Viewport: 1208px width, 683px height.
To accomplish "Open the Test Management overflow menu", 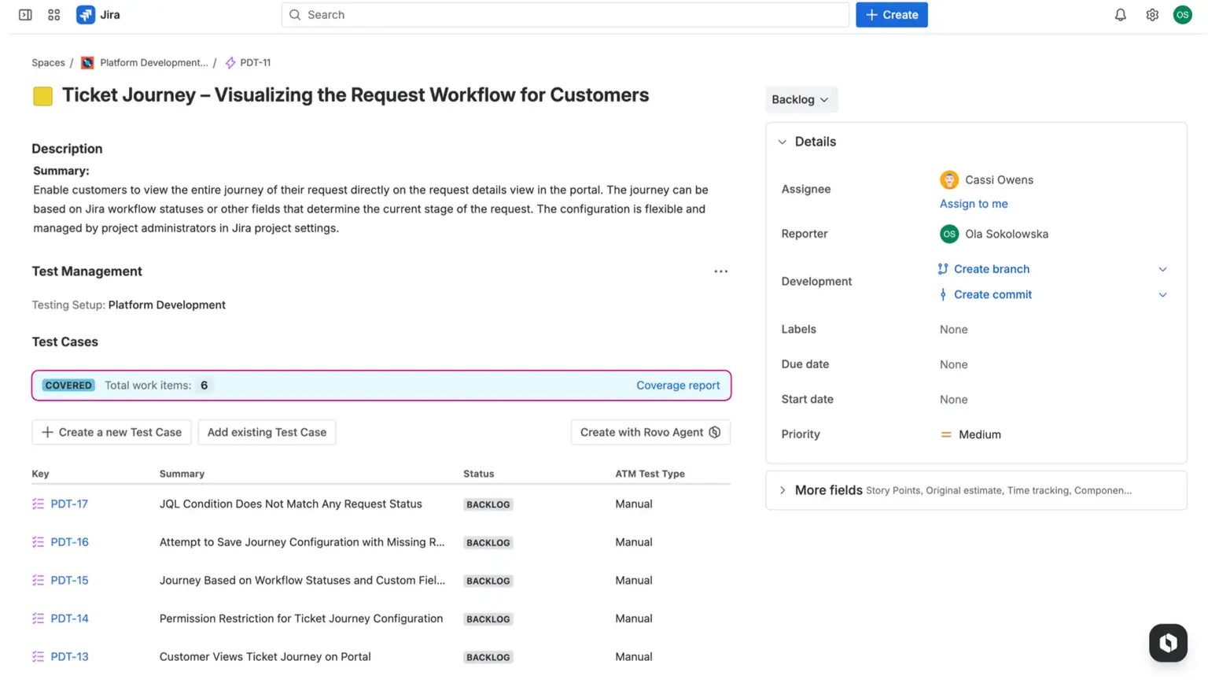I will pos(720,271).
